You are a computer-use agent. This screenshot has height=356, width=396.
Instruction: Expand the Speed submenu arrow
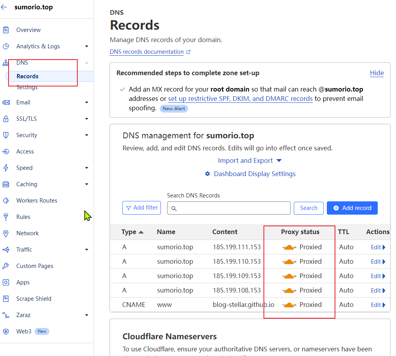[x=87, y=168]
